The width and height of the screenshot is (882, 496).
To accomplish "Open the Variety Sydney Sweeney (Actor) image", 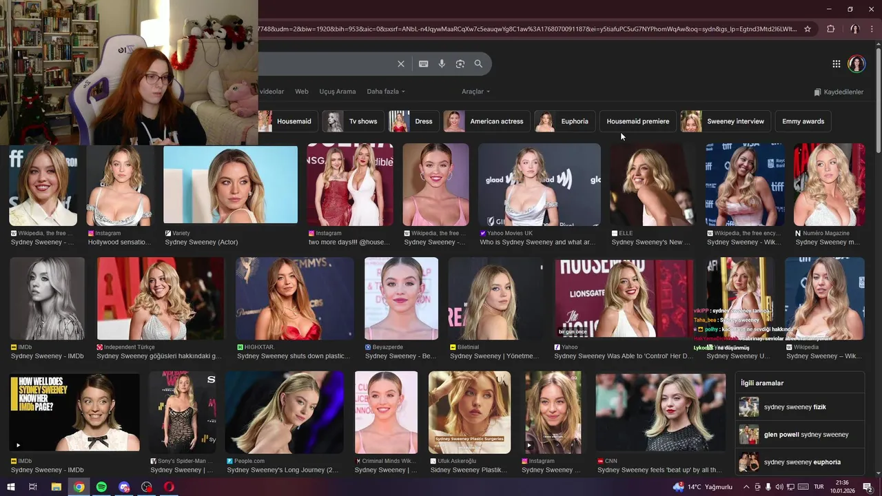I will (x=230, y=184).
